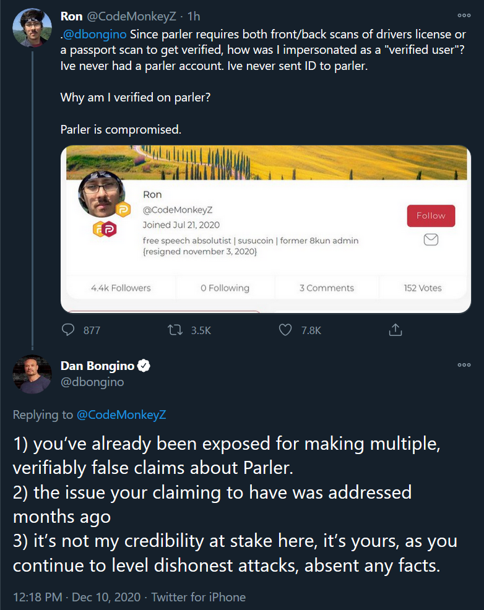Like Ron's tweet with the heart icon

coord(285,330)
